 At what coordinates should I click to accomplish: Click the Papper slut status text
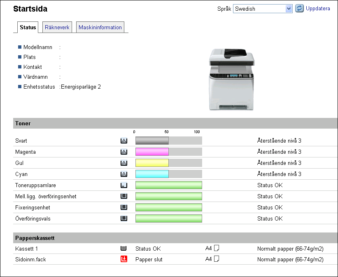click(x=149, y=259)
